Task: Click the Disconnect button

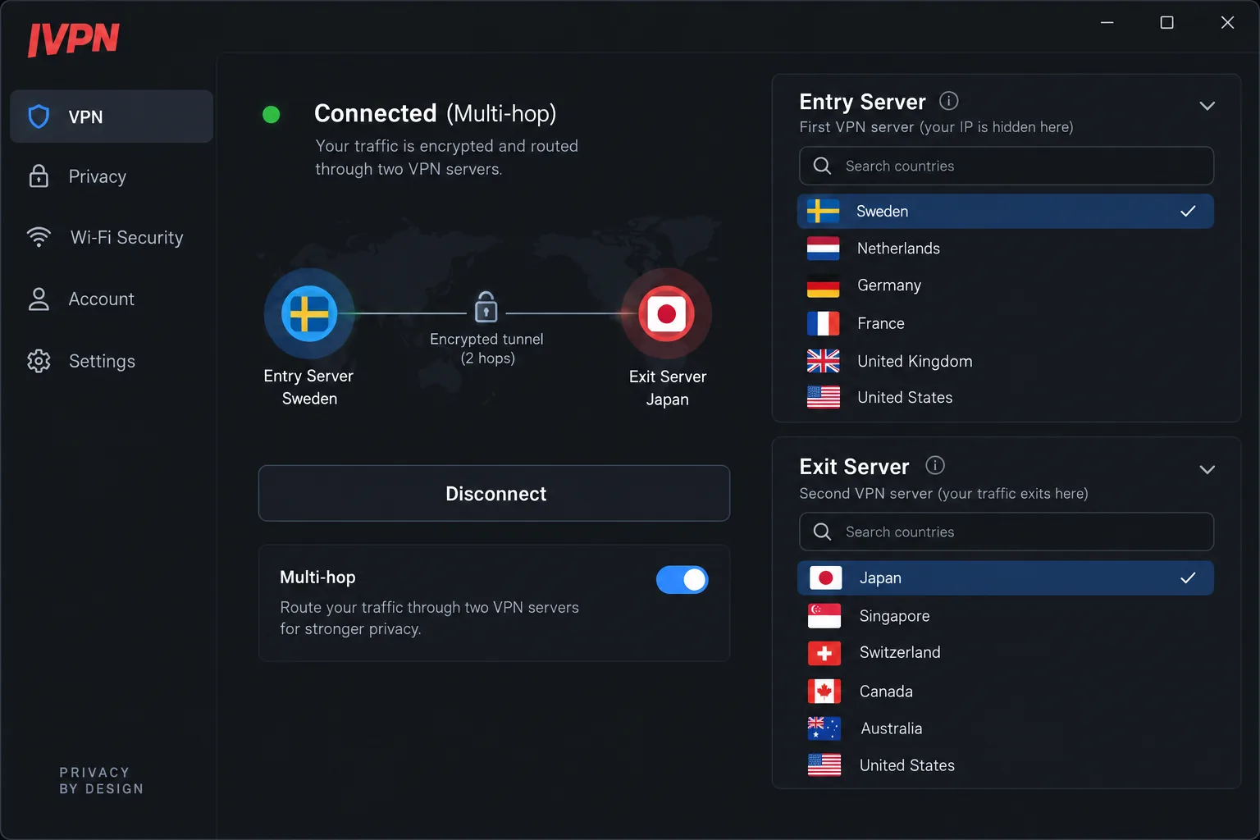Action: (494, 493)
